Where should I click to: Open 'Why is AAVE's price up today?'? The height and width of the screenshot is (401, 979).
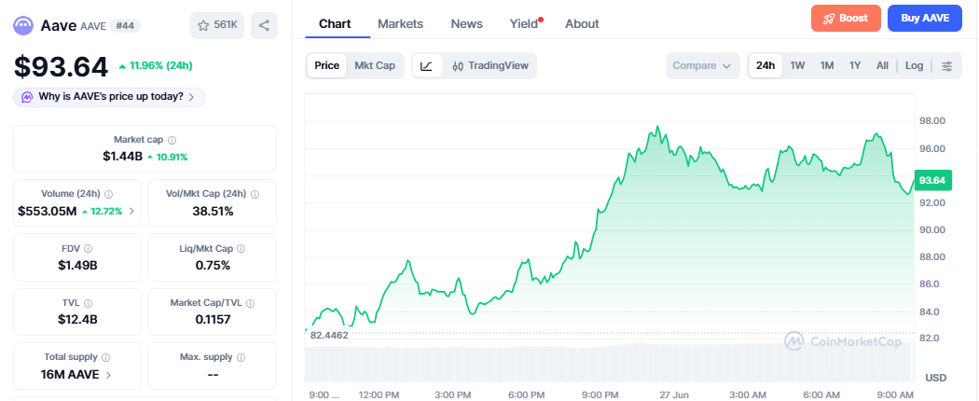[x=109, y=97]
